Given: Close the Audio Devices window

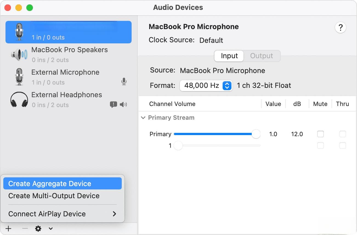Looking at the screenshot, I should pos(8,8).
